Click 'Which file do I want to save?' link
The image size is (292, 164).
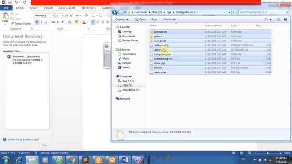click(x=23, y=140)
